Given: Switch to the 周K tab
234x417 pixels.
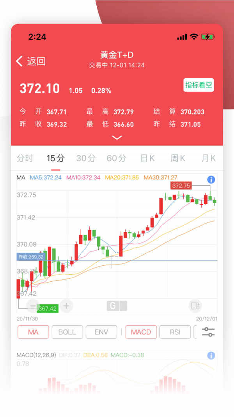Looking at the screenshot, I should 177,158.
